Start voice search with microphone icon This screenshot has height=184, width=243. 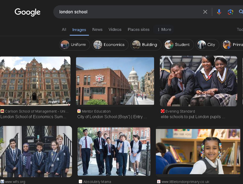point(219,12)
